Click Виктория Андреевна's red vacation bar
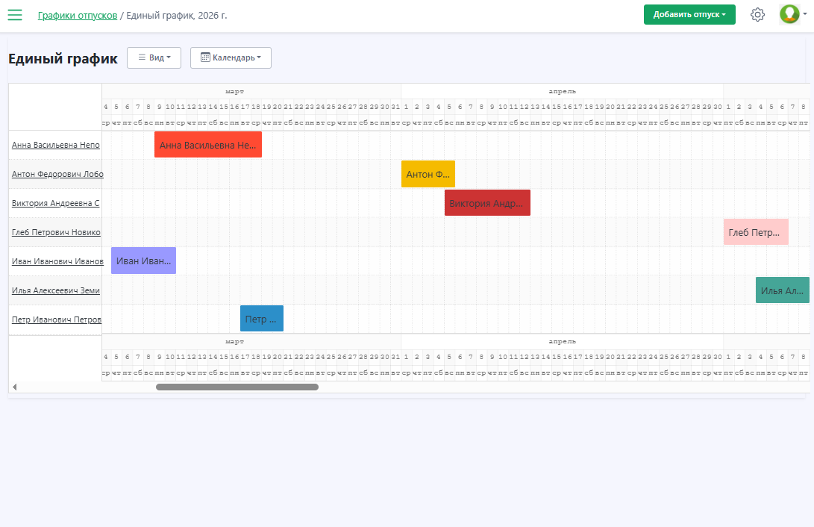The height and width of the screenshot is (527, 814). point(486,203)
